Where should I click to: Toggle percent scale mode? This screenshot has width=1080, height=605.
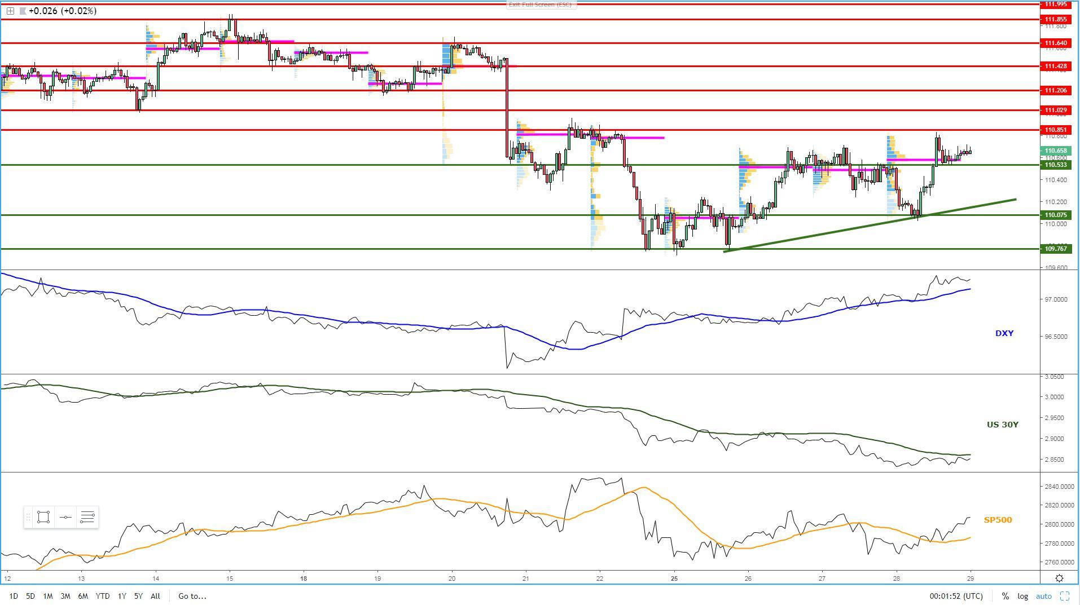(1006, 596)
